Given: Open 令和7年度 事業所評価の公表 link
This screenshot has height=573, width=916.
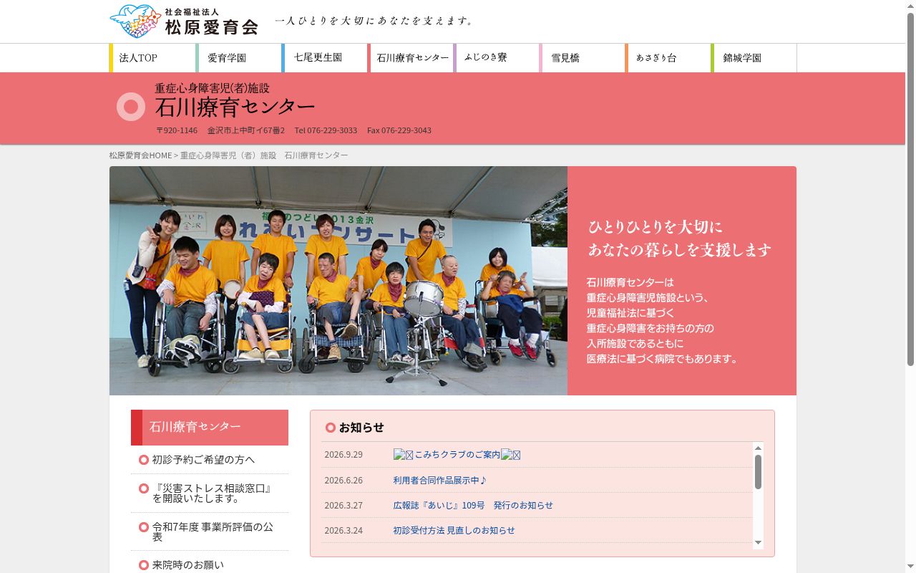Looking at the screenshot, I should 213,531.
